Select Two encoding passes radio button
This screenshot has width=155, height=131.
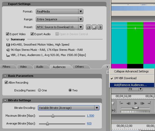click(x=70, y=90)
